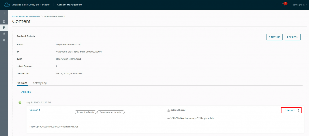Click 'Import production ready content from vROps' description

click(54, 126)
